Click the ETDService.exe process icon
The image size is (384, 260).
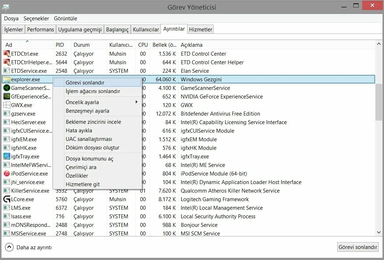(7, 71)
